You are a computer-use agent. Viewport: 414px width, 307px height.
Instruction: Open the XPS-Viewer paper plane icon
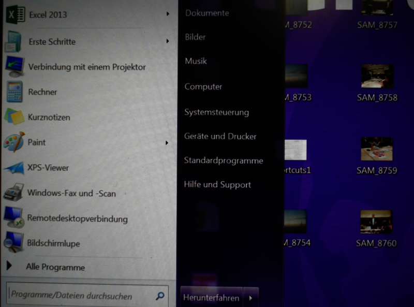point(14,168)
